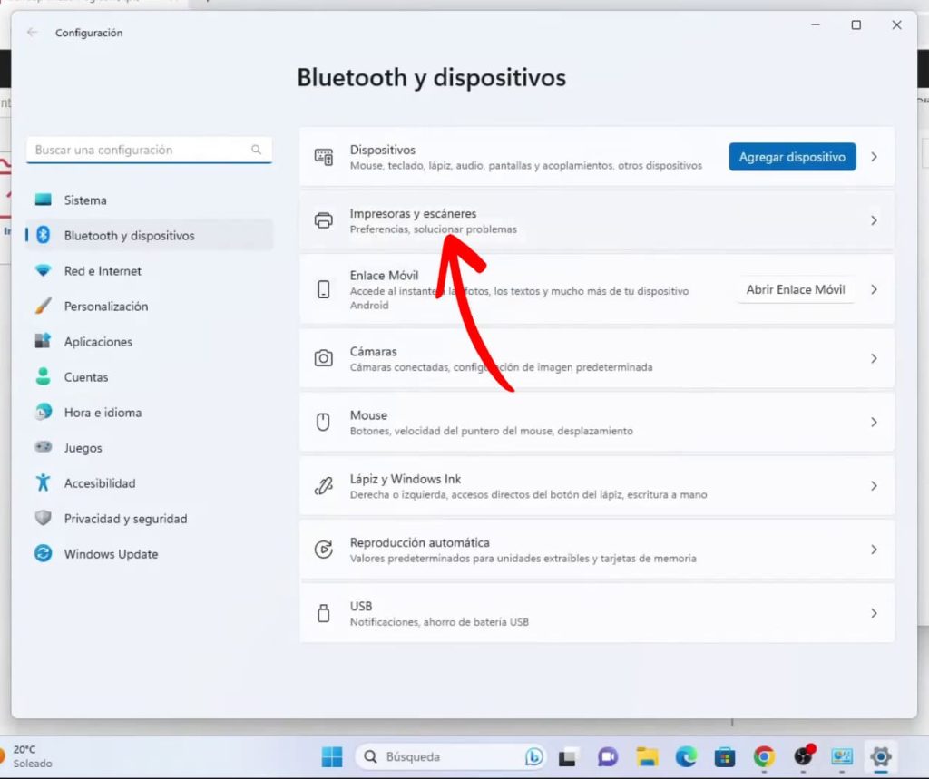The image size is (929, 779).
Task: Click the back arrow next to Configuración
Action: pos(33,33)
